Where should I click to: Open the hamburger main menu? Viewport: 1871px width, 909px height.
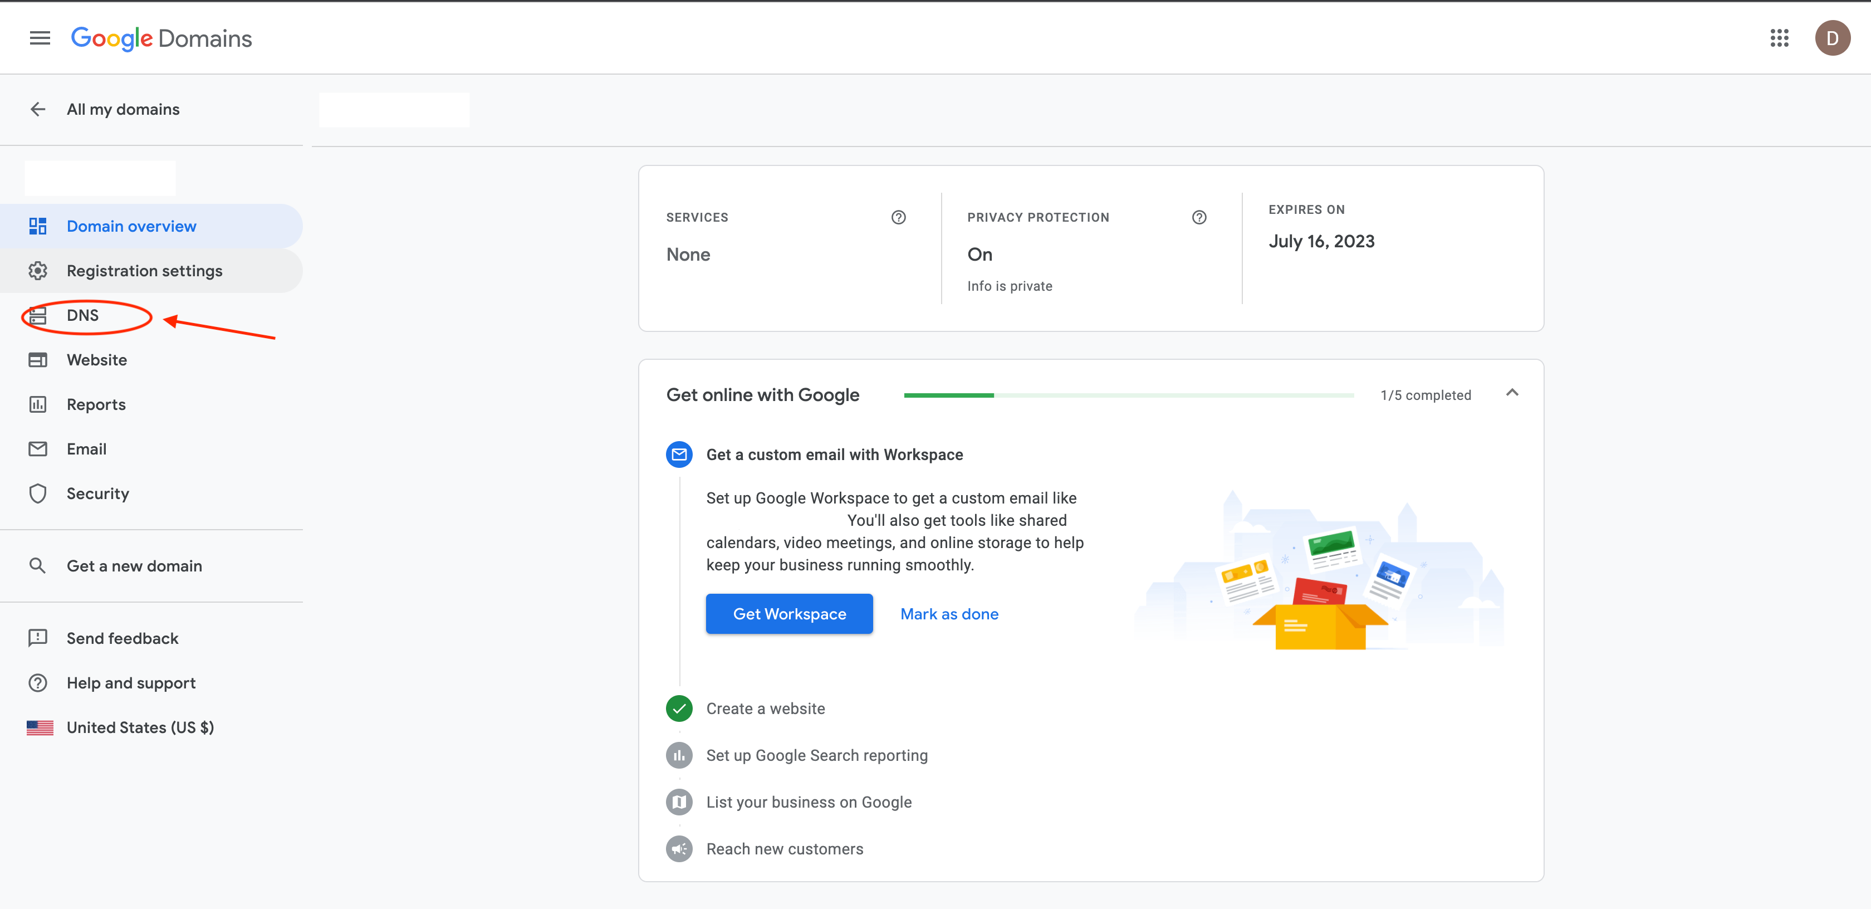tap(40, 38)
